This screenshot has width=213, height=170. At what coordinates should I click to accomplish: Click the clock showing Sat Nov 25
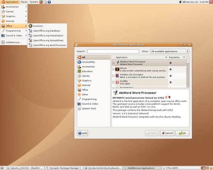[x=197, y=2]
